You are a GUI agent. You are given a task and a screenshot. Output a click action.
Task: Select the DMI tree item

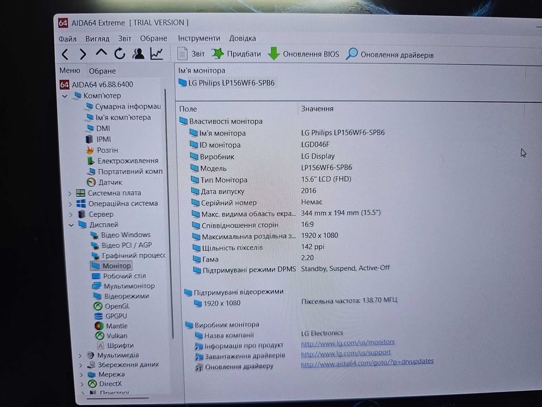point(98,128)
